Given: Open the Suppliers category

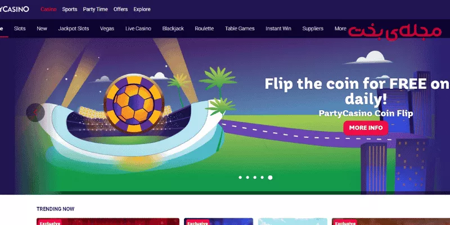Looking at the screenshot, I should [313, 29].
